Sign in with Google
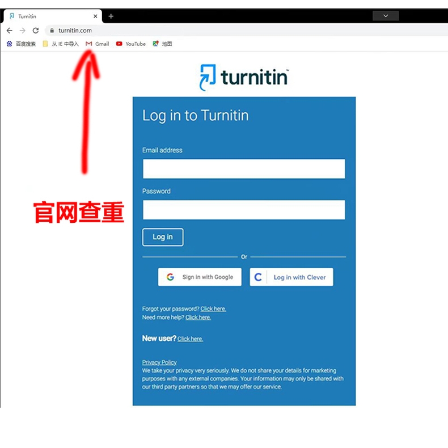The image size is (448, 448). pyautogui.click(x=200, y=277)
